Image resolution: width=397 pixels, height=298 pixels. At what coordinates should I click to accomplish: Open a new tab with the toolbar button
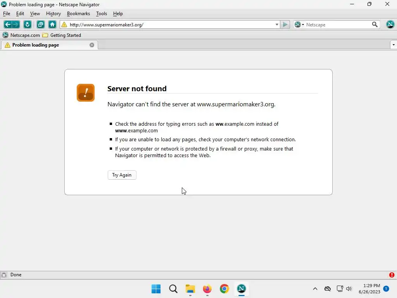(x=40, y=24)
